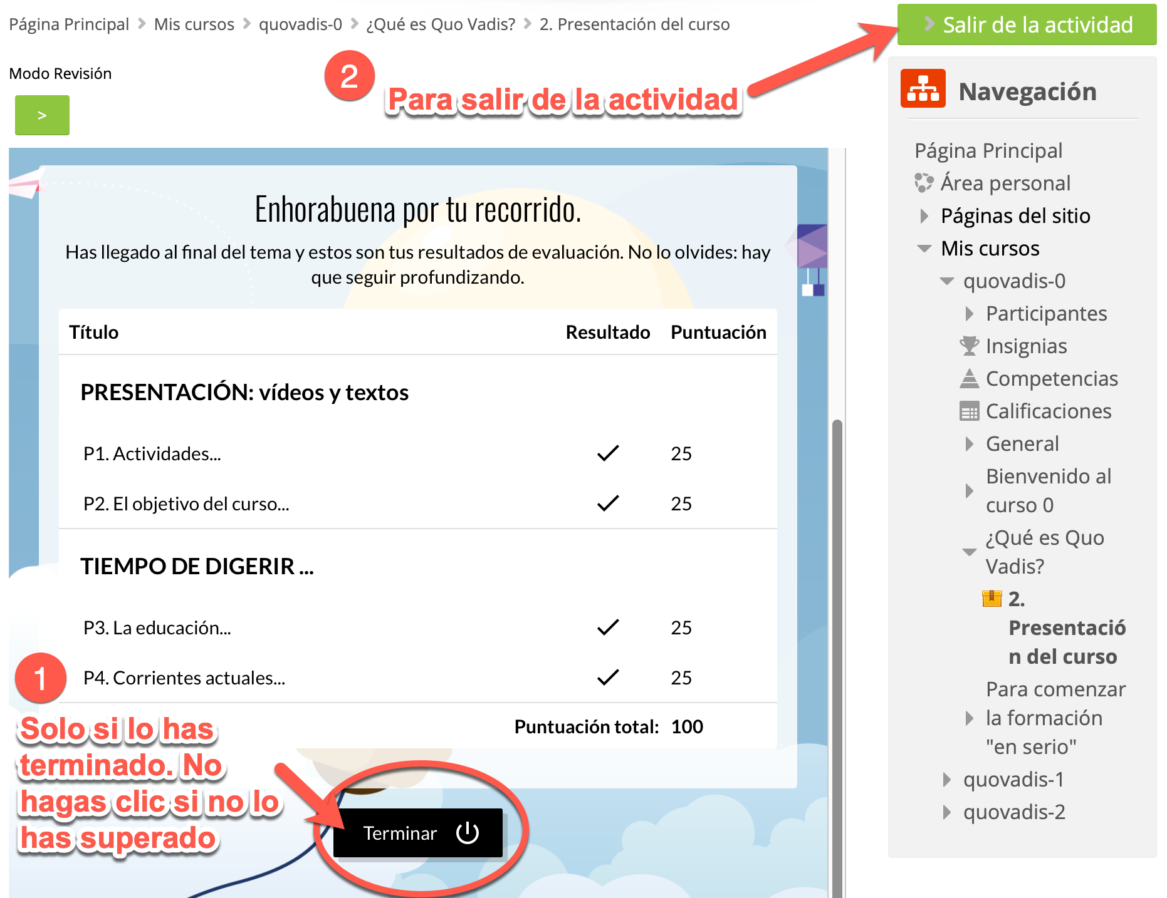Open Mis cursos in breadcrumb
The image size is (1167, 898).
[194, 24]
